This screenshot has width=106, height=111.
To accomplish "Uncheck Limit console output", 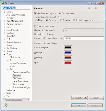I will click(35, 34).
